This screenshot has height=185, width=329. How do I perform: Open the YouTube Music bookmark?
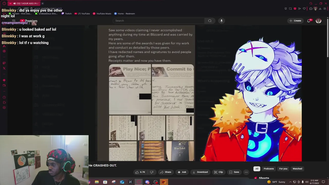(102, 14)
